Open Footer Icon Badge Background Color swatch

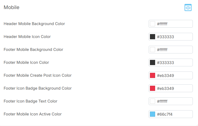153,88
